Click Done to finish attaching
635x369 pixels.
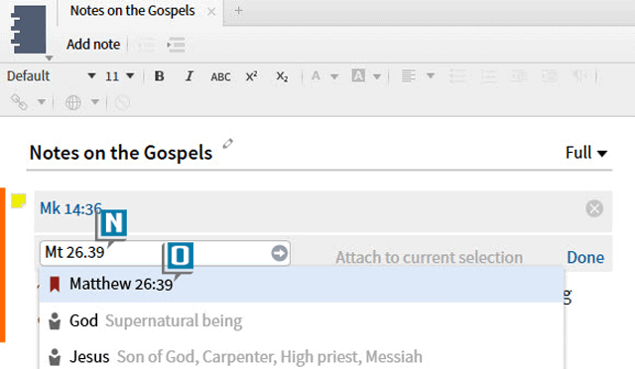[585, 257]
